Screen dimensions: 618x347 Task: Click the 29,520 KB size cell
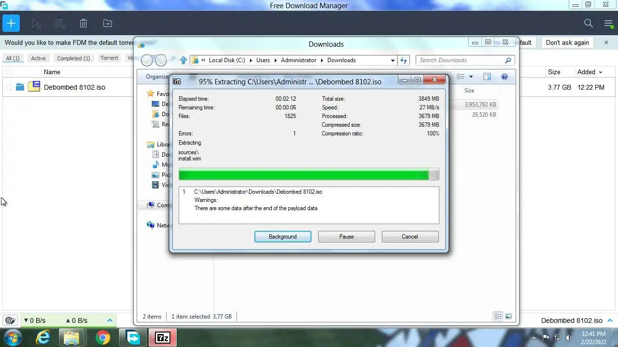tap(484, 115)
